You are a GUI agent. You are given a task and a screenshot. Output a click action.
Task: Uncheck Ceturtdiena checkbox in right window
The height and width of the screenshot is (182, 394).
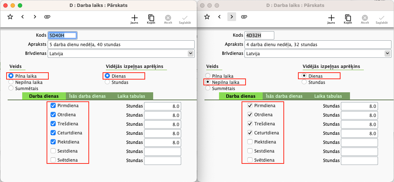click(x=250, y=133)
